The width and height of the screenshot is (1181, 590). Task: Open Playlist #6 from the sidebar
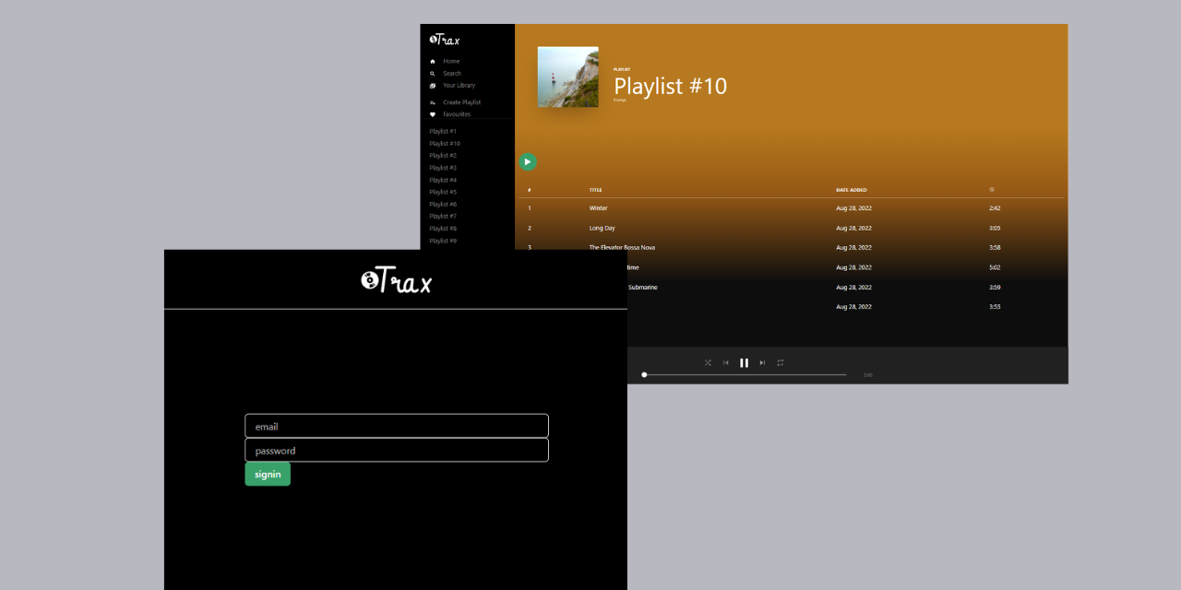443,204
